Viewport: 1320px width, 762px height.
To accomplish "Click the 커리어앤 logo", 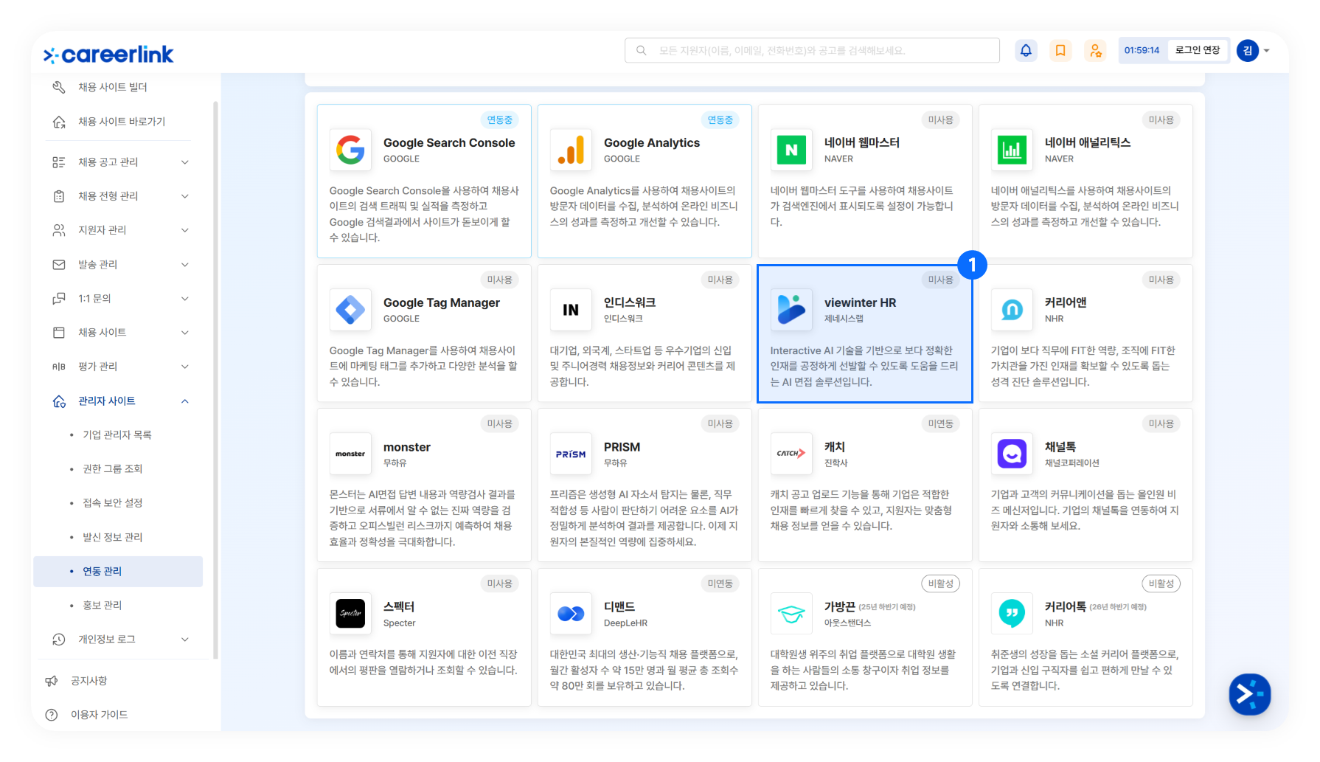I will 1012,310.
